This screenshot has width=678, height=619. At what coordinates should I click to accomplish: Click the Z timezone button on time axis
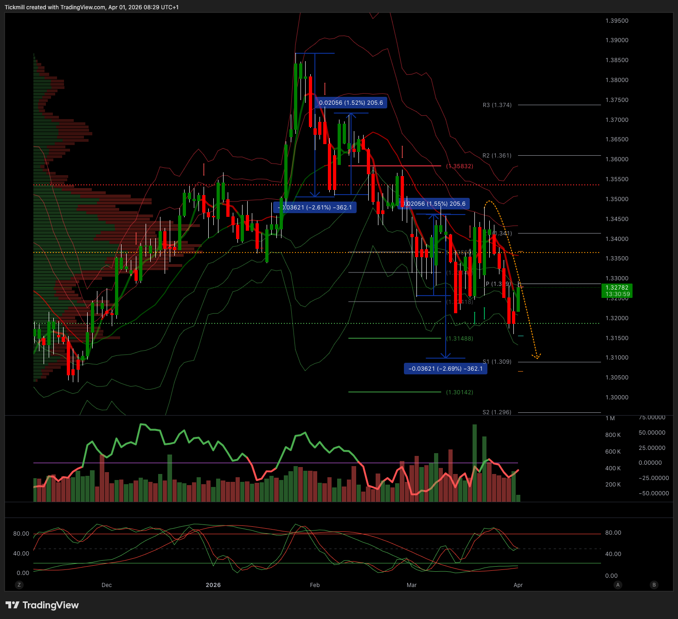tap(19, 585)
